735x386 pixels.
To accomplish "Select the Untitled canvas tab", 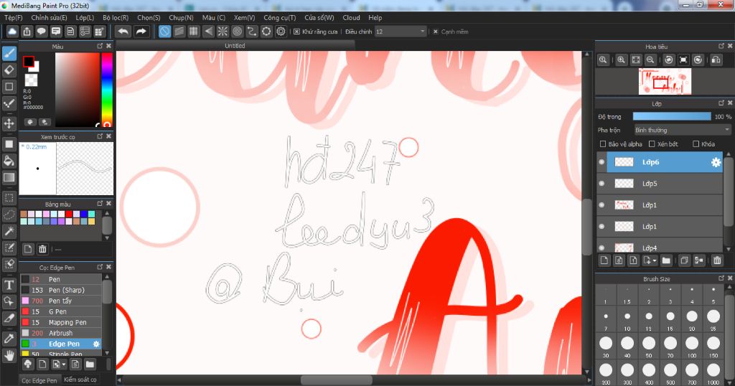I will (235, 45).
